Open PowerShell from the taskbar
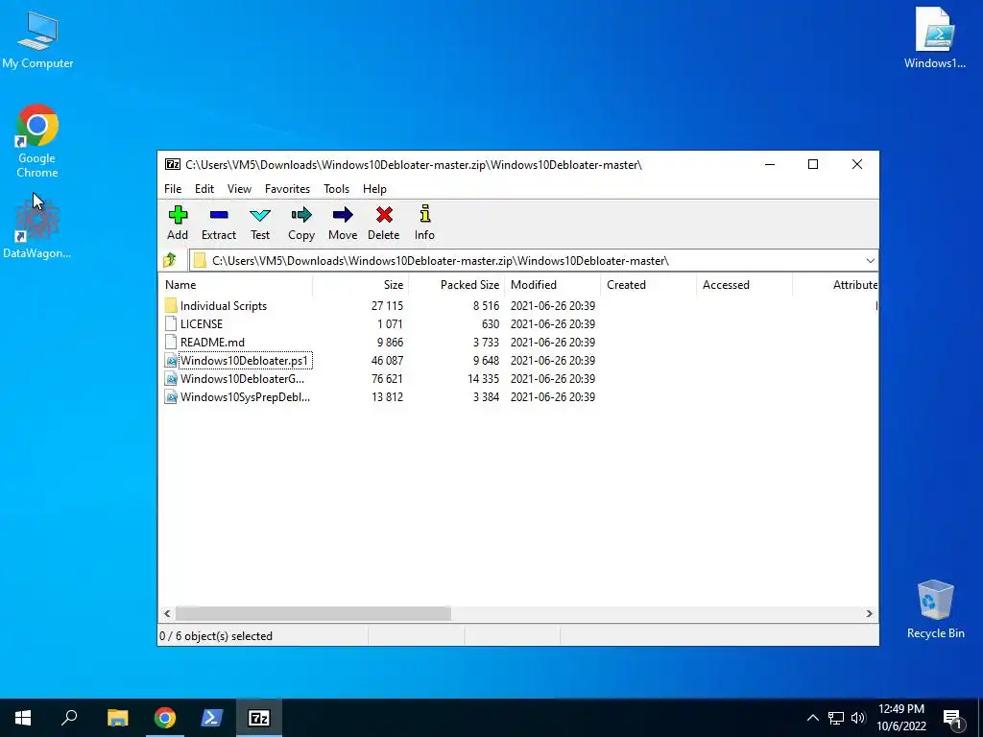Image resolution: width=983 pixels, height=737 pixels. pyautogui.click(x=212, y=718)
